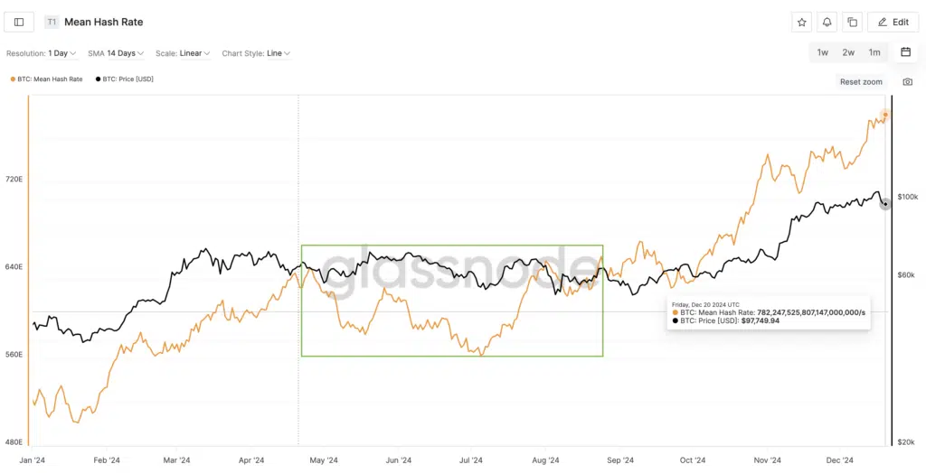Open the calendar date picker
926x473 pixels.
pos(905,52)
